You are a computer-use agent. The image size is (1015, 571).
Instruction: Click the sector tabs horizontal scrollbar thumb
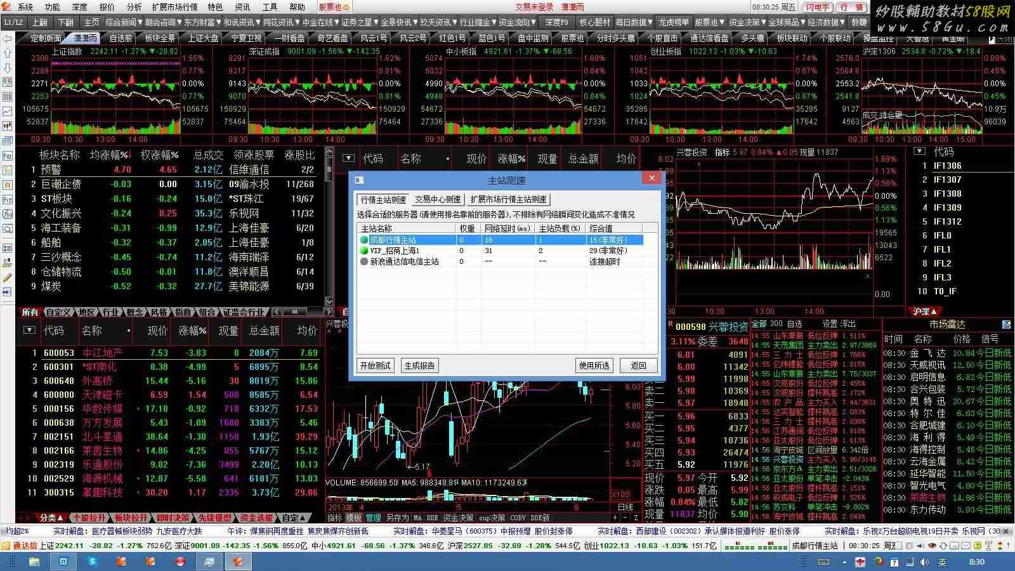pos(294,312)
